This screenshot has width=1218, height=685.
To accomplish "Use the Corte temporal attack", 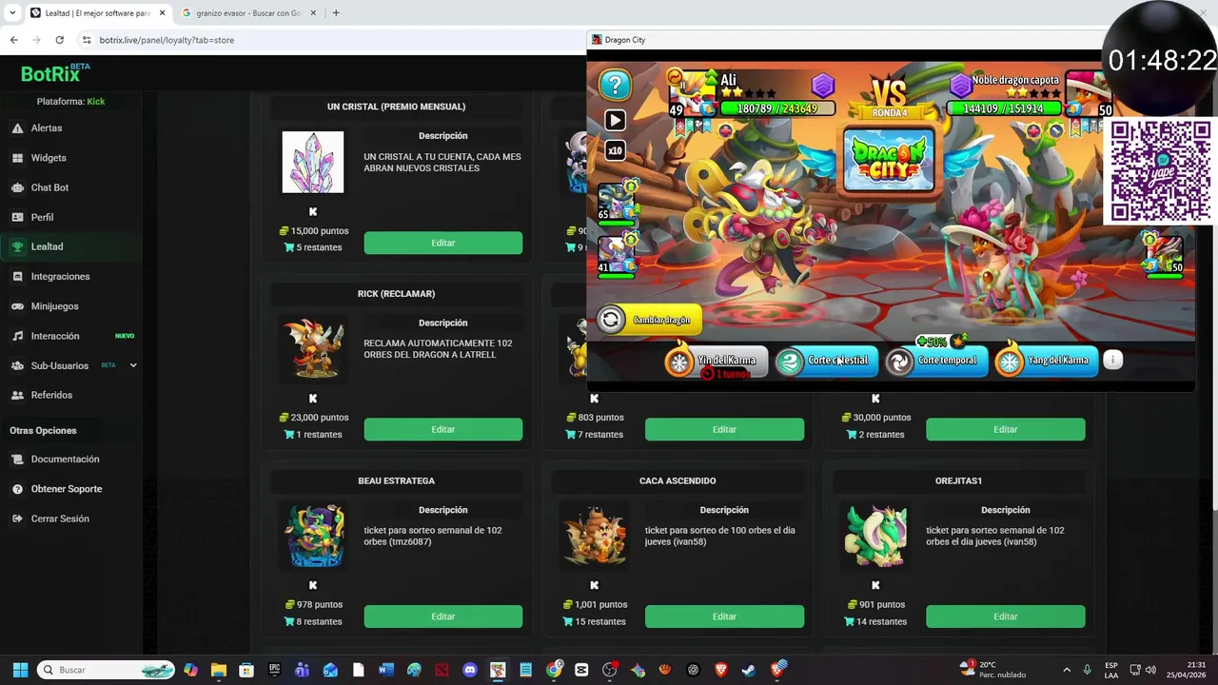I will (x=936, y=361).
